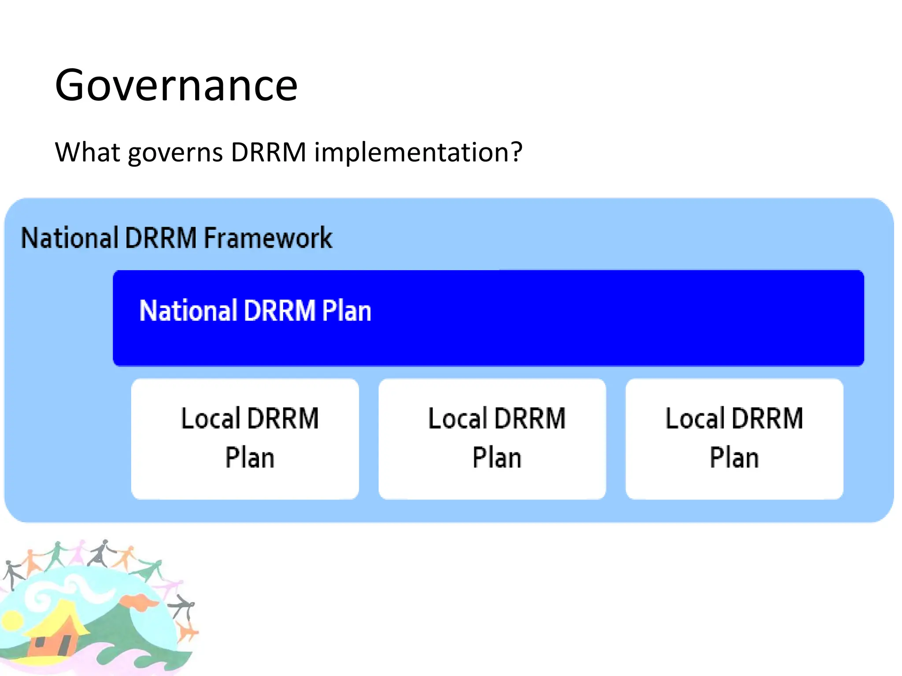Click the leftmost Local DRRM Plan box

pos(245,439)
